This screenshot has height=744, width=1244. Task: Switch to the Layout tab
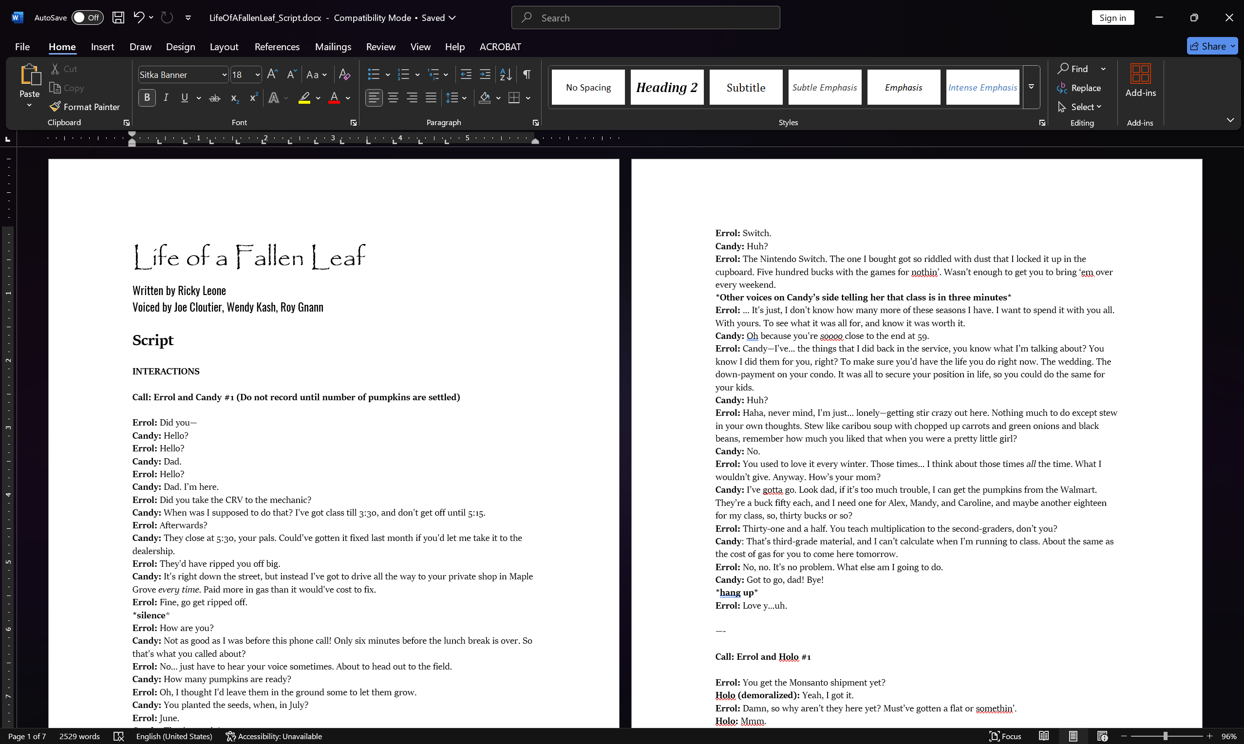(224, 47)
